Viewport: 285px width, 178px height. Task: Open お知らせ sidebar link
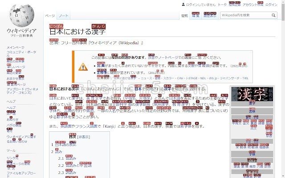(x=12, y=119)
